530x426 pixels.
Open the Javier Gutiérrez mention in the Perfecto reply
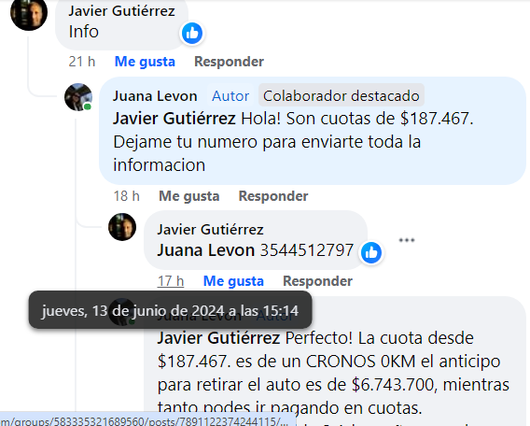click(x=218, y=338)
